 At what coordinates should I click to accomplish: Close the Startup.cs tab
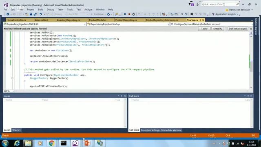pos(203,20)
